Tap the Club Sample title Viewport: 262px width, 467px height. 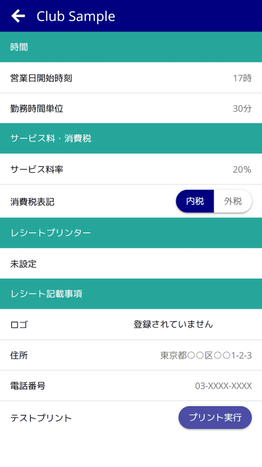tap(76, 16)
